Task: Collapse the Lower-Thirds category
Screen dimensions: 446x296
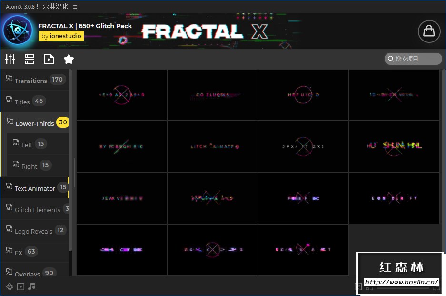Action: coord(35,123)
